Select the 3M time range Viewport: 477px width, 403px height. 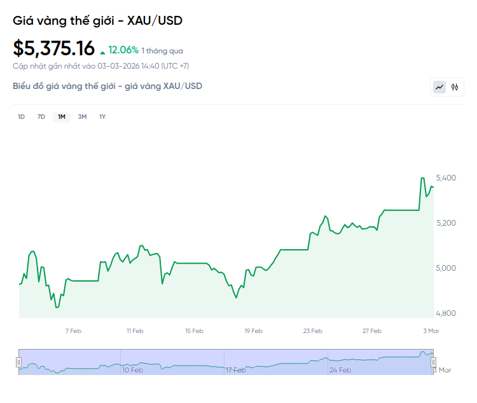click(x=82, y=117)
